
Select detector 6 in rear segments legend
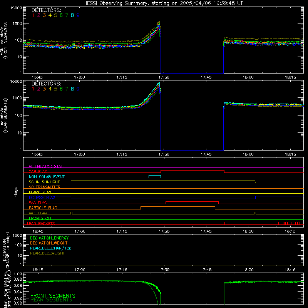coord(61,89)
